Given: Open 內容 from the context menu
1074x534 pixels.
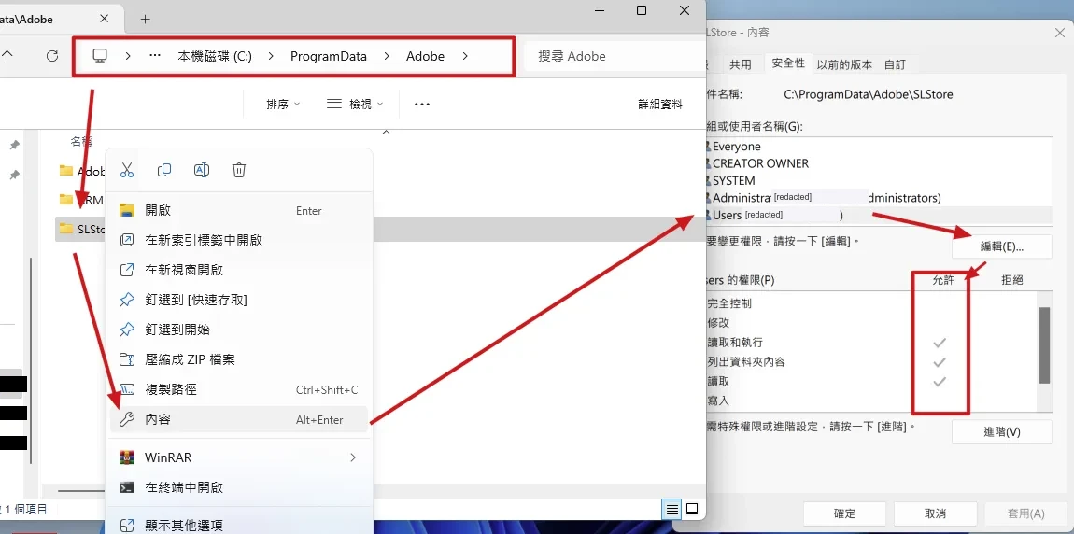Looking at the screenshot, I should [x=239, y=420].
